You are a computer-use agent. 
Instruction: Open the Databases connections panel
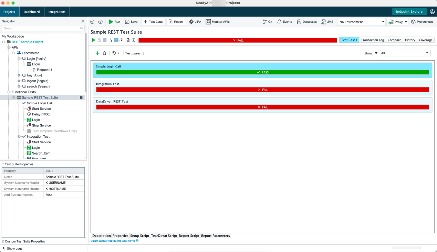306,21
